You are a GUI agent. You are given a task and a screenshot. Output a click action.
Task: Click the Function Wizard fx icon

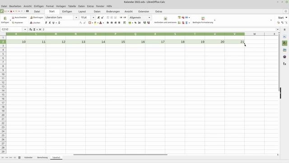pyautogui.click(x=31, y=29)
